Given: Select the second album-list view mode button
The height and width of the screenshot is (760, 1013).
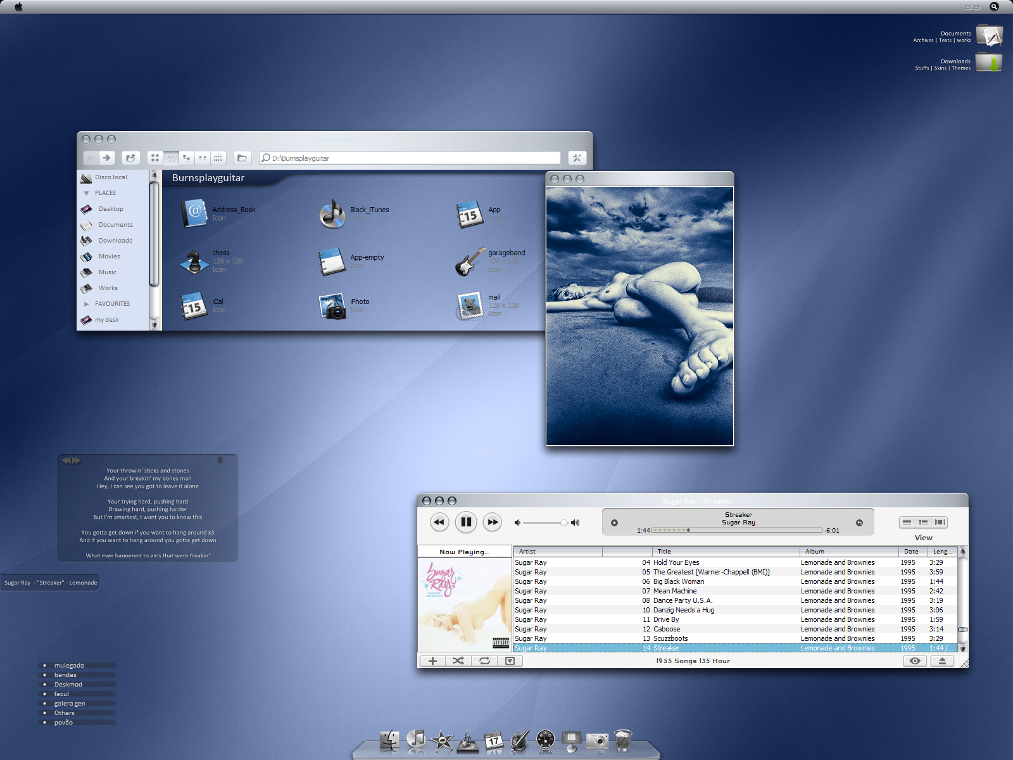Looking at the screenshot, I should (x=924, y=522).
